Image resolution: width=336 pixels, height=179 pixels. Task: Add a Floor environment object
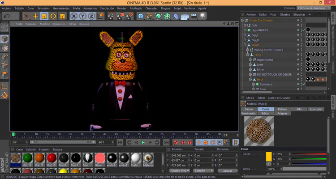[x=185, y=17]
